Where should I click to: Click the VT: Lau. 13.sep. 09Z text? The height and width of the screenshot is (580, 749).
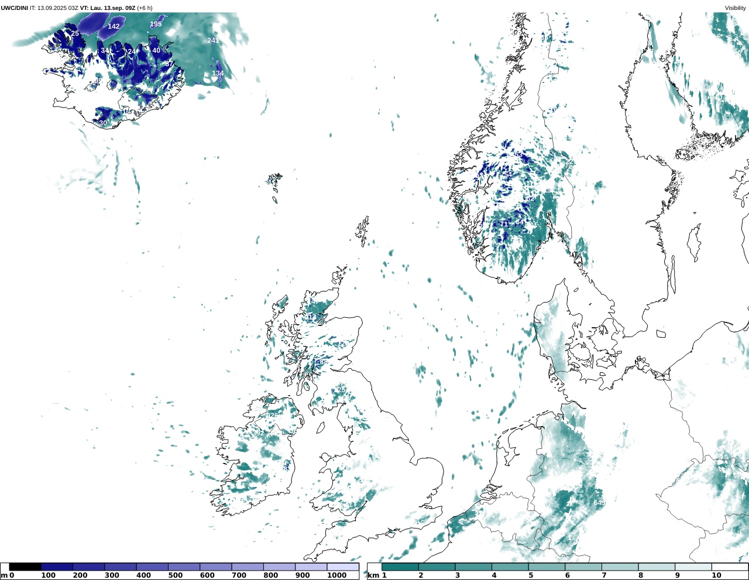(x=108, y=8)
